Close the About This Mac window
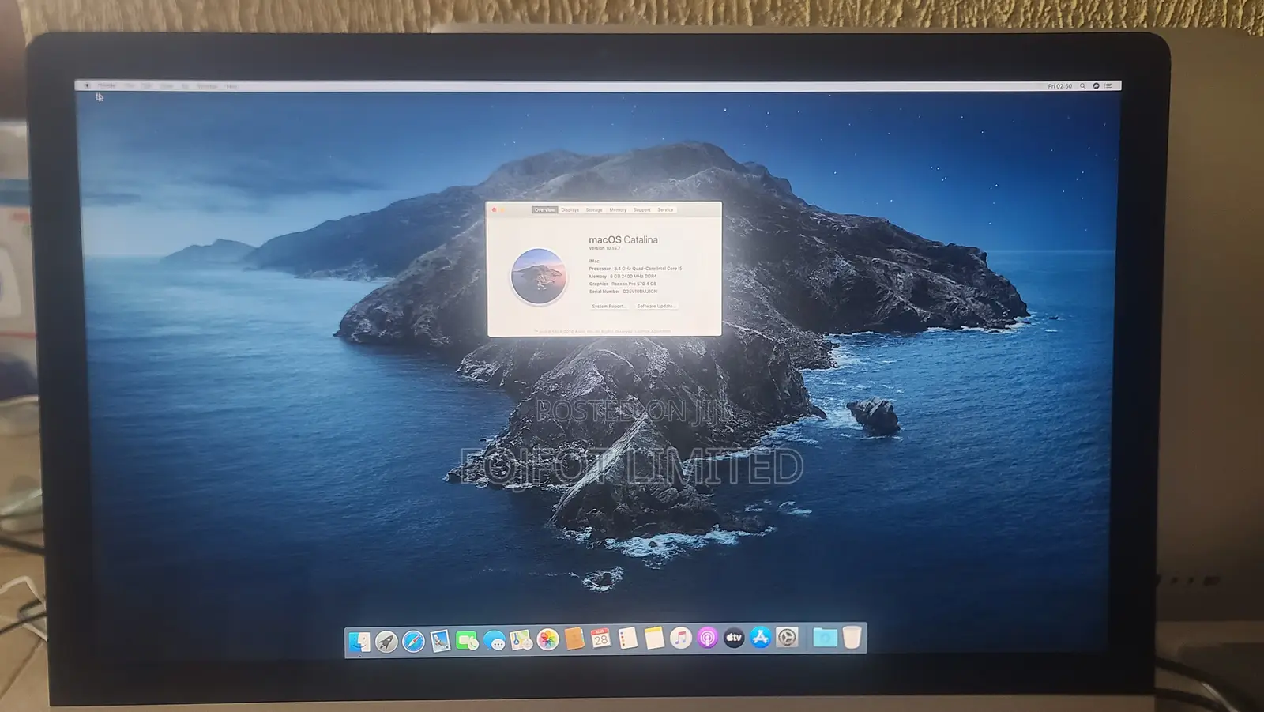The height and width of the screenshot is (712, 1264). click(495, 210)
